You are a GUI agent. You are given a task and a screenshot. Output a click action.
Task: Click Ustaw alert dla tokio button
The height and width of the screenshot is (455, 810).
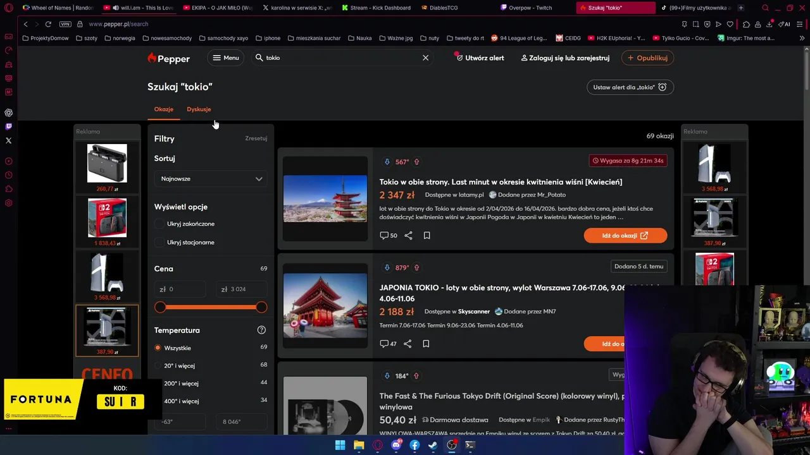click(630, 87)
